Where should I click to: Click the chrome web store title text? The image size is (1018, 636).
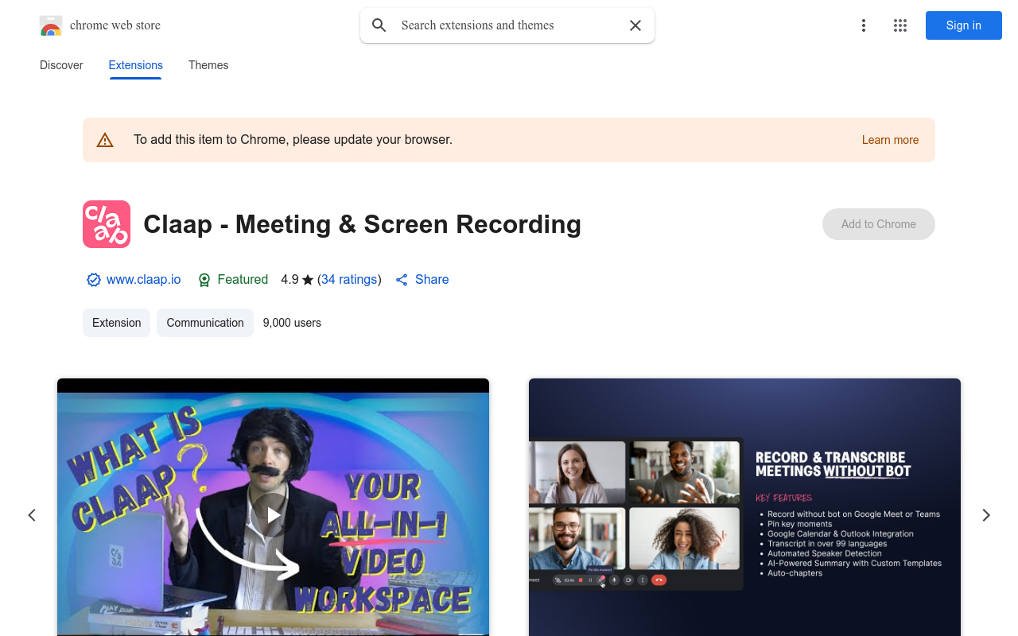tap(115, 25)
